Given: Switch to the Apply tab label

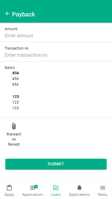Looking at the screenshot, I should pos(9,195).
